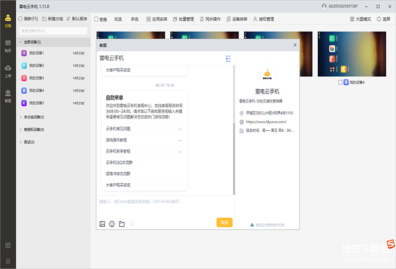Open the 购买 (purchase) sidebar icon

click(x=8, y=46)
